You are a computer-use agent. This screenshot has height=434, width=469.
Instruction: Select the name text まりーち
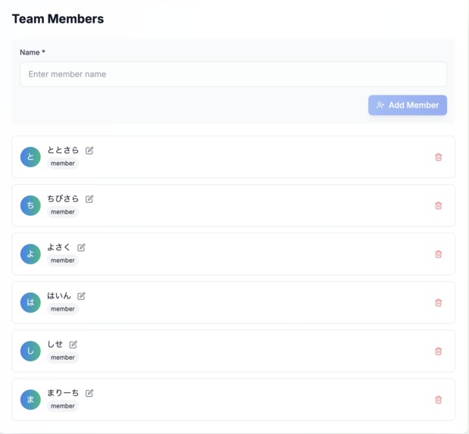(63, 392)
